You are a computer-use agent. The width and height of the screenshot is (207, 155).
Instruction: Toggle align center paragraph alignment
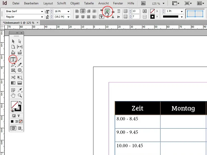click(83, 11)
